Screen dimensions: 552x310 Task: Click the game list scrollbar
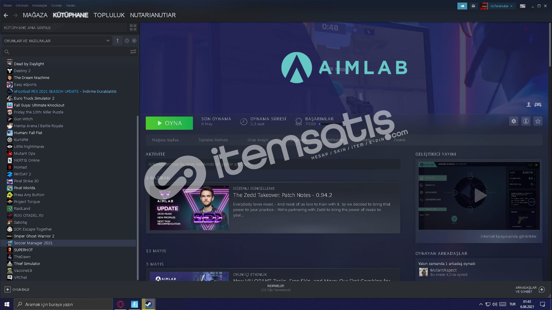coord(138,198)
